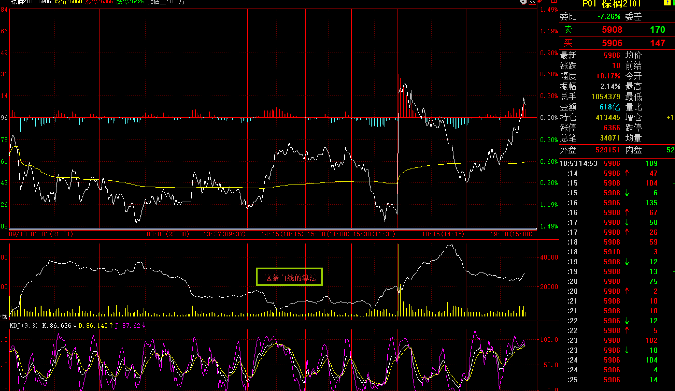Click the 委比 value -7.26%

(609, 17)
